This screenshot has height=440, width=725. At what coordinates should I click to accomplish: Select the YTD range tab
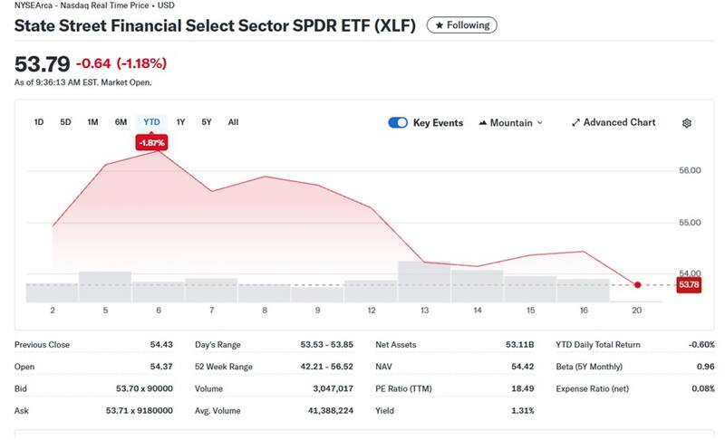pyautogui.click(x=151, y=122)
